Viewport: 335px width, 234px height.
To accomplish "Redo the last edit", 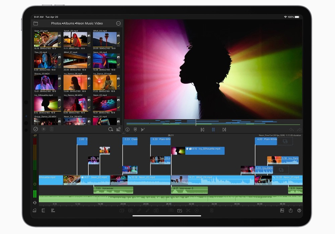I will [299, 130].
